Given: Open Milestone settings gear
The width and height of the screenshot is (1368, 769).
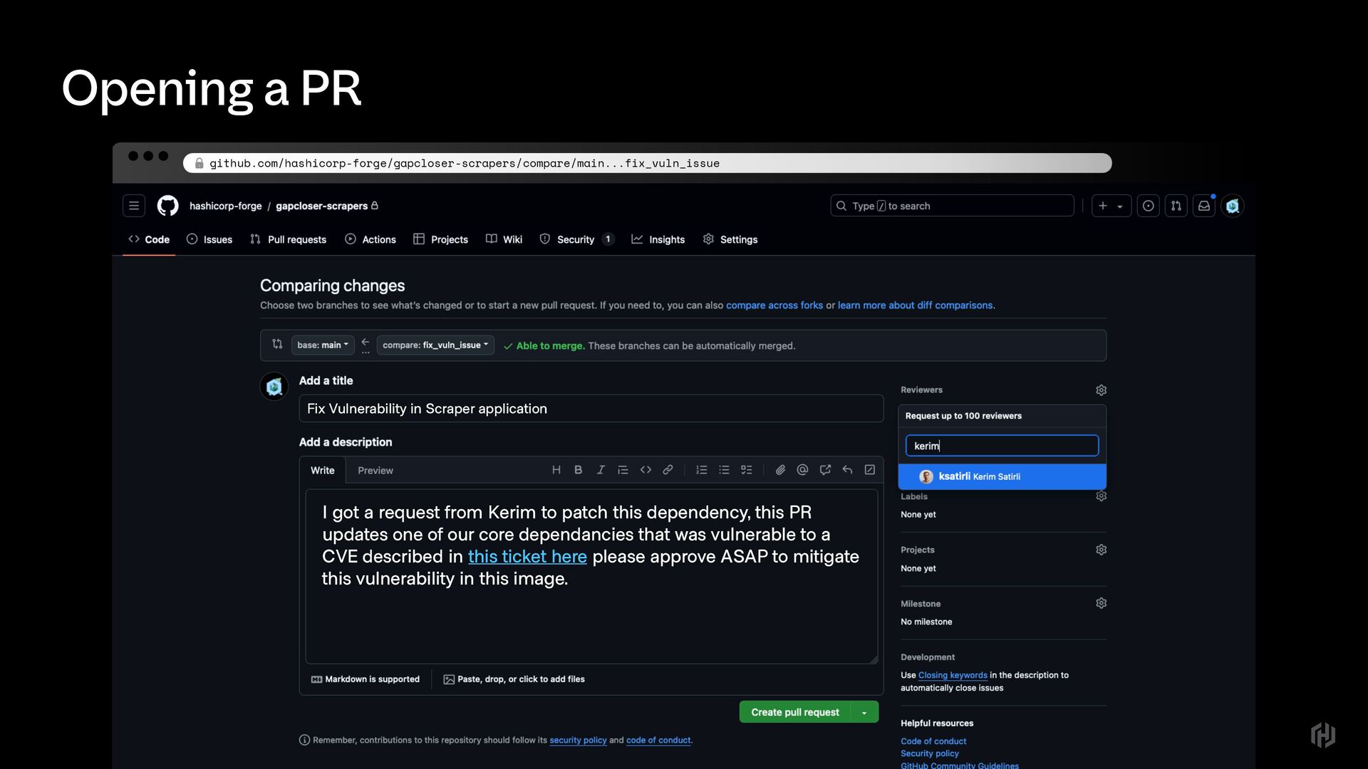Looking at the screenshot, I should pos(1101,603).
